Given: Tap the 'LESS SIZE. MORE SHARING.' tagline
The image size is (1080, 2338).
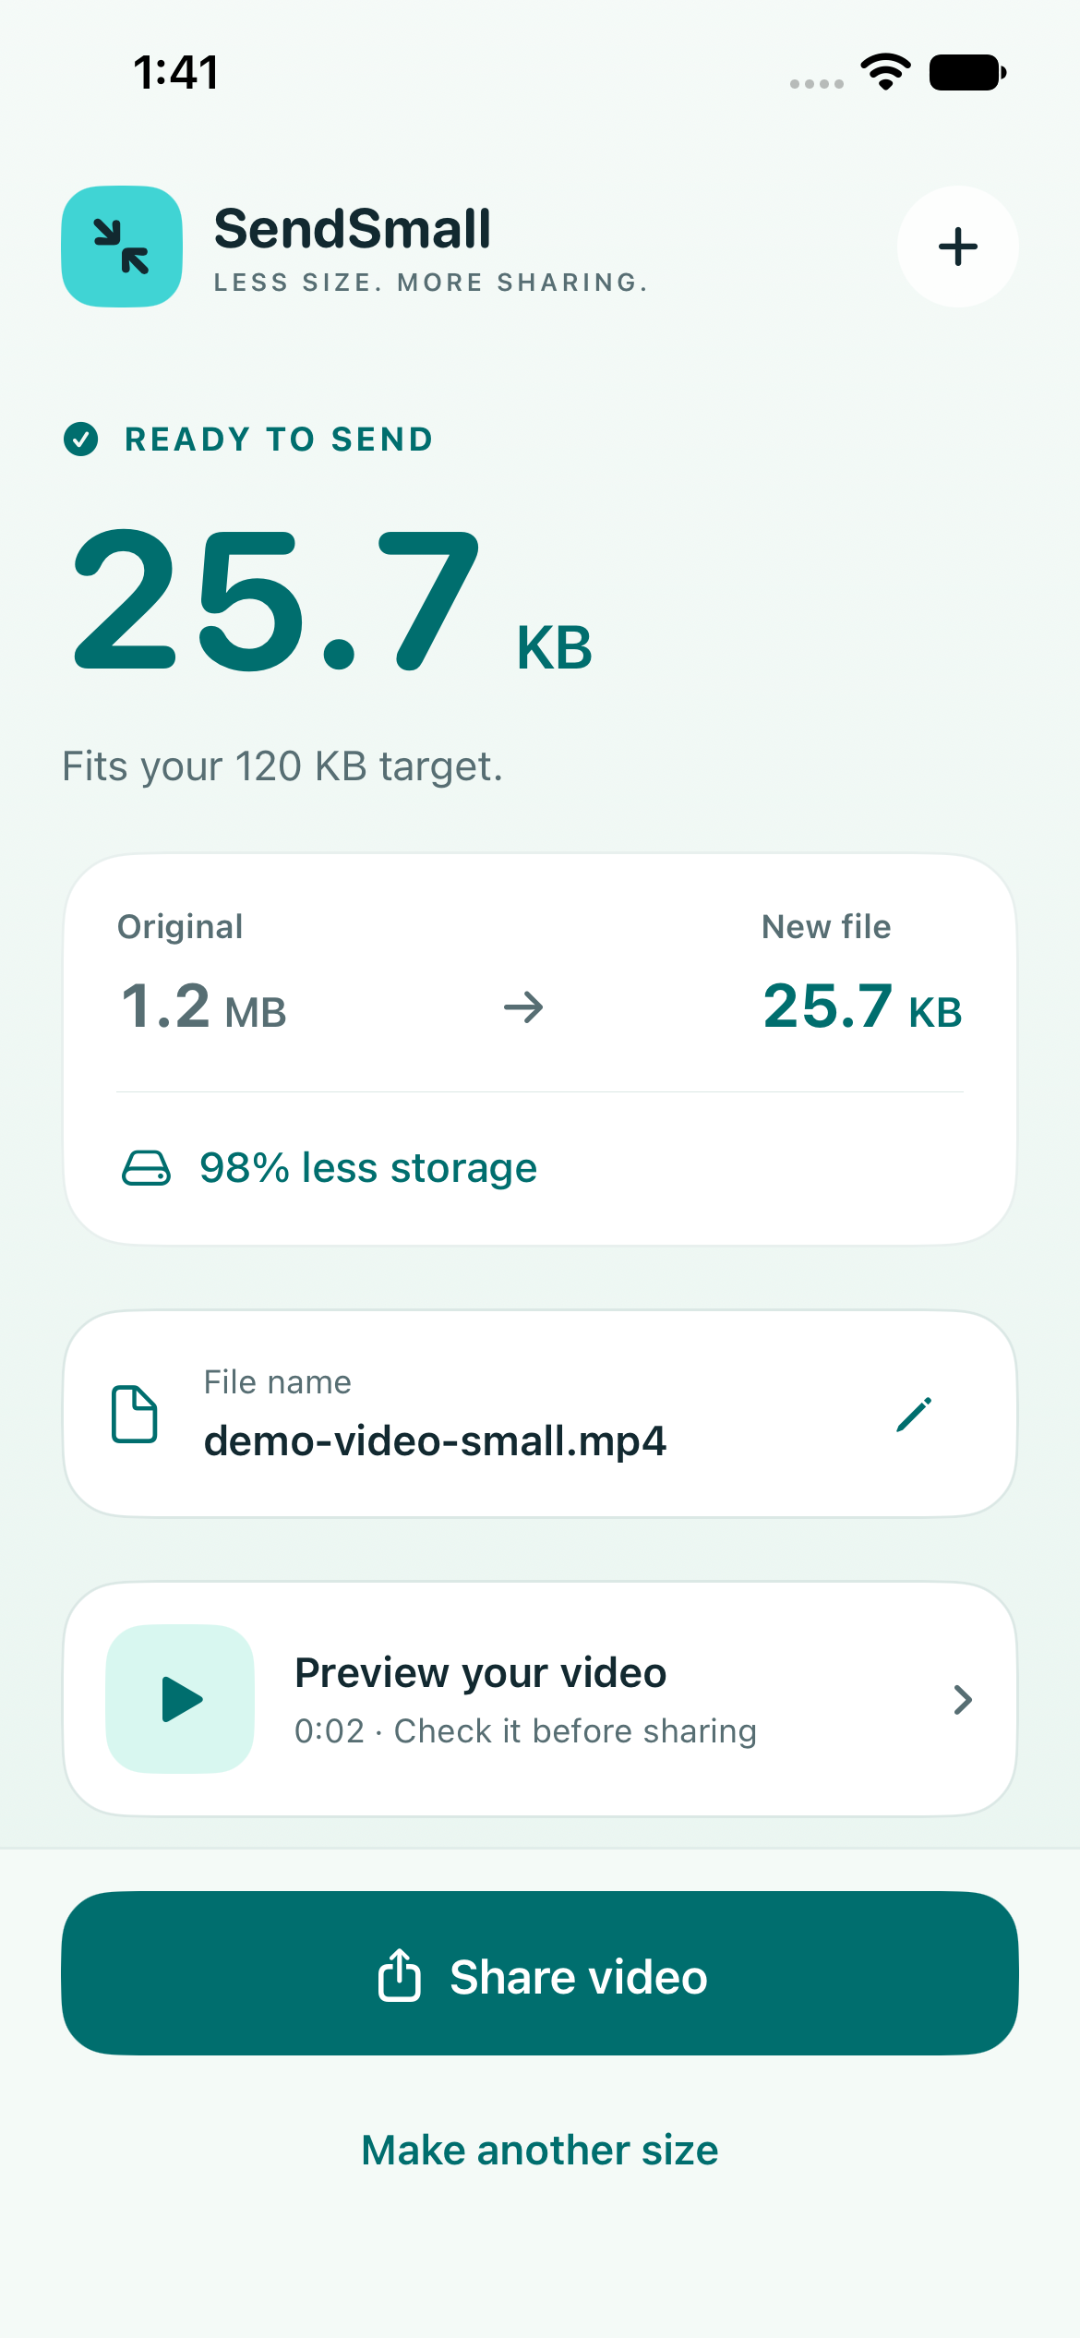Looking at the screenshot, I should [x=431, y=283].
